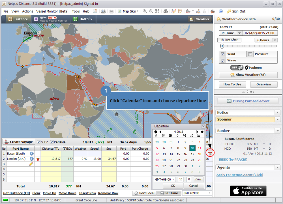The height and width of the screenshot is (204, 283).
Task: Click next month arrow in calendar
Action: tap(198, 132)
